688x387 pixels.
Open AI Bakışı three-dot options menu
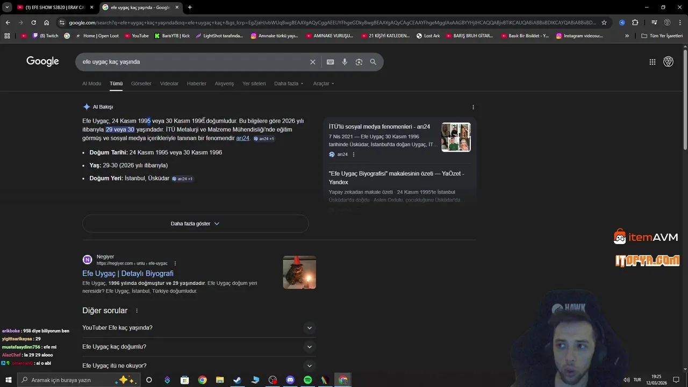(x=473, y=107)
